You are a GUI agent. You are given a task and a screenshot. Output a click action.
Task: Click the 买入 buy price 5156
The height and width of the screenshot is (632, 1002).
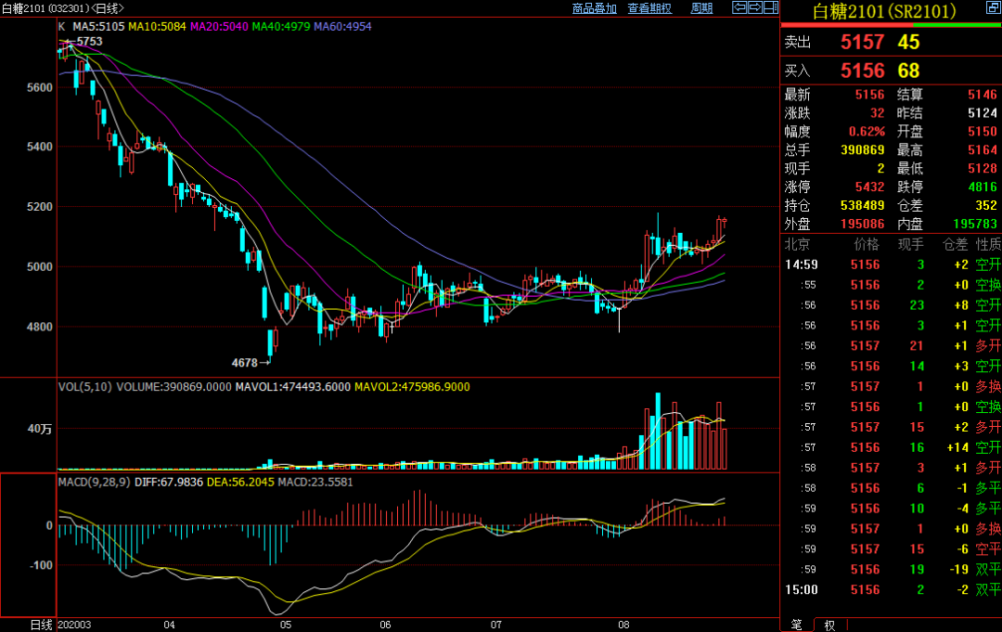(862, 71)
